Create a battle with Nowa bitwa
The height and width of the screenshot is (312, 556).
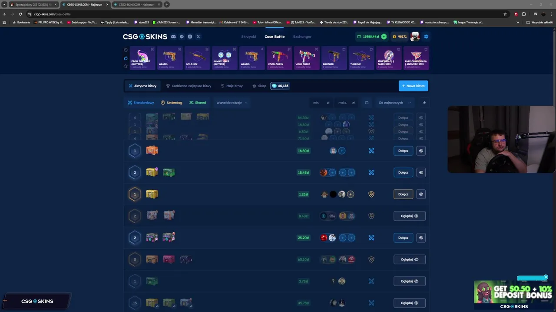click(x=413, y=86)
